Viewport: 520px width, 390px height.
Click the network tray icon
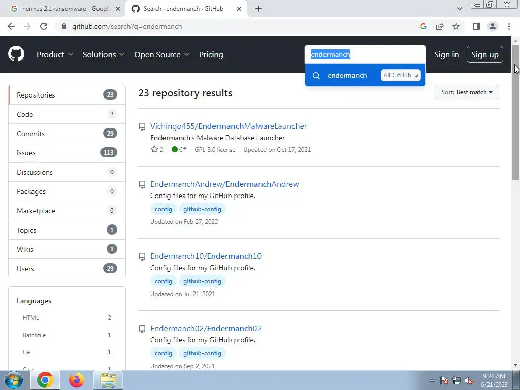457,380
